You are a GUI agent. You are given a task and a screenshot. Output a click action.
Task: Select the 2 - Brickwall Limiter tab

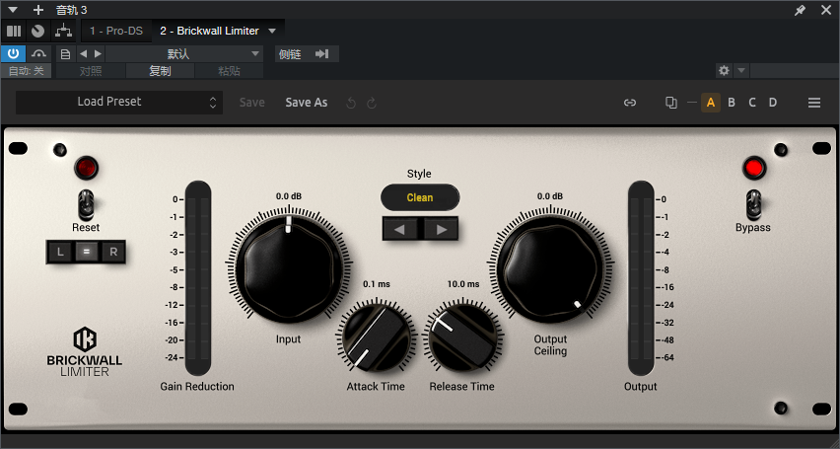pos(209,32)
